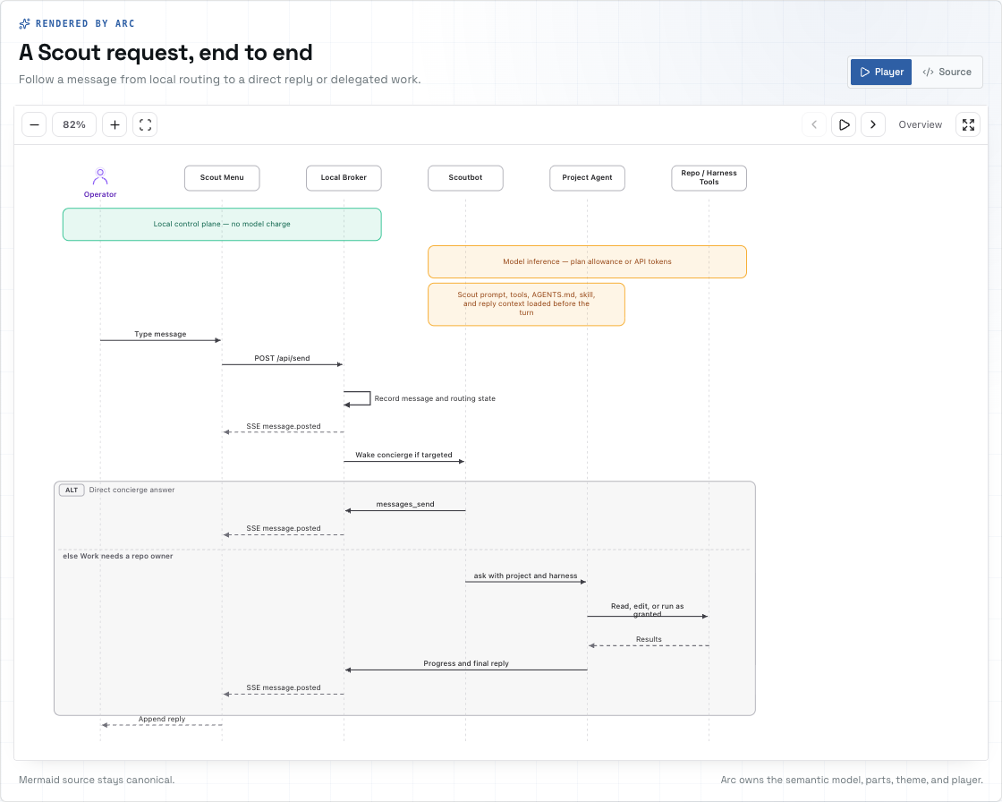Click 'Arc owns the semantic model' footer text

coord(852,780)
